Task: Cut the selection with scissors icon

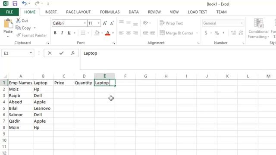Action: point(22,21)
